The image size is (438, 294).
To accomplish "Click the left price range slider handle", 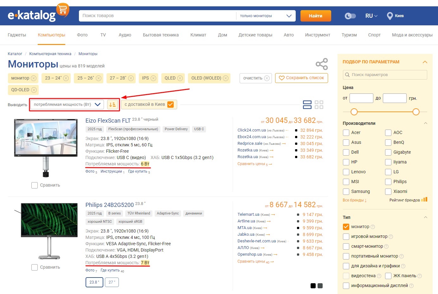I will [x=354, y=112].
